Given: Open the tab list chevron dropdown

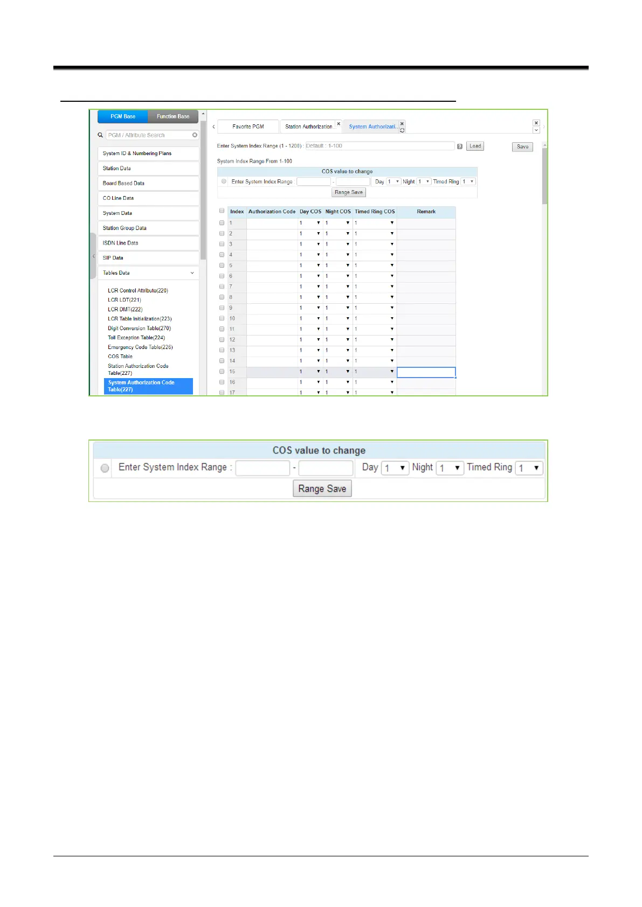Looking at the screenshot, I should pyautogui.click(x=536, y=130).
